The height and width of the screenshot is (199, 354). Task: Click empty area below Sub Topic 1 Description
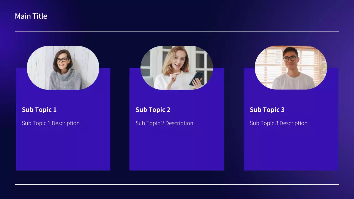tap(63, 149)
